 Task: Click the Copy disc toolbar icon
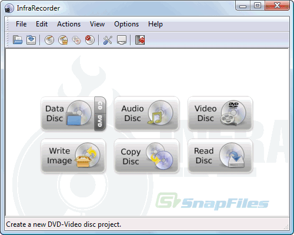pyautogui.click(x=76, y=40)
